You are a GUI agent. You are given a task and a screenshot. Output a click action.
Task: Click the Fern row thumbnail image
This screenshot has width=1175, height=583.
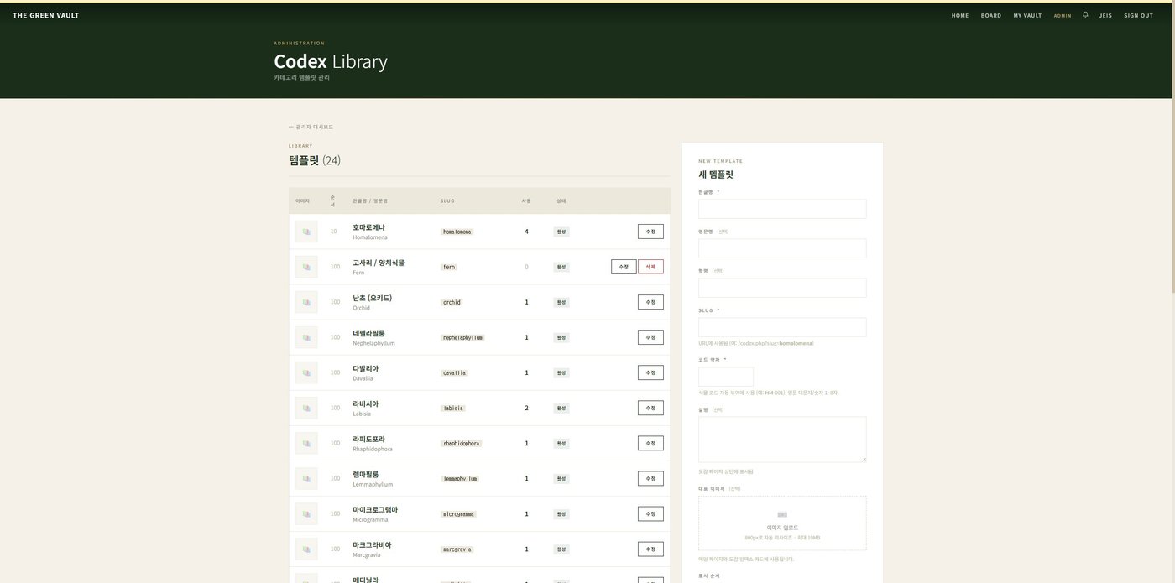pyautogui.click(x=306, y=267)
